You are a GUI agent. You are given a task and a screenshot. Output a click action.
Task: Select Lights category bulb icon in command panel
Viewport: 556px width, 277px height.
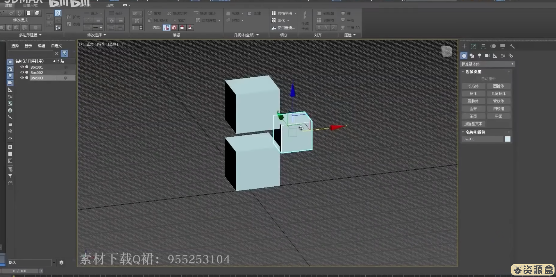click(x=480, y=56)
